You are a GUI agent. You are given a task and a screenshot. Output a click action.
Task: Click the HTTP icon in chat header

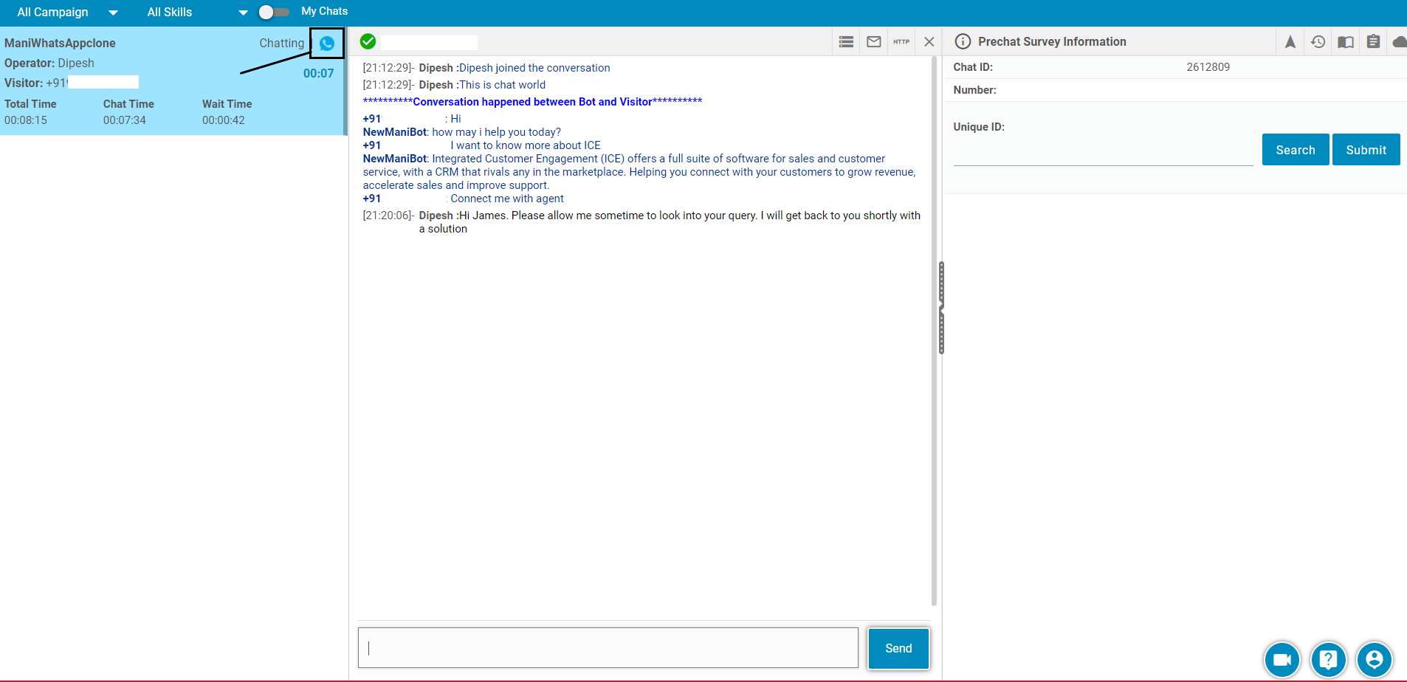pos(901,42)
